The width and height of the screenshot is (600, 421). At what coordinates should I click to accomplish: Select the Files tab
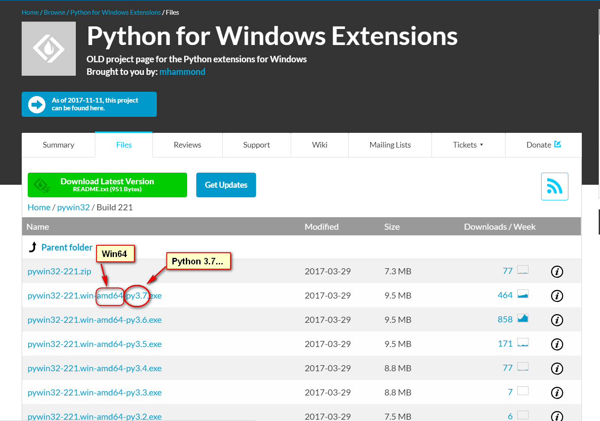[x=124, y=145]
